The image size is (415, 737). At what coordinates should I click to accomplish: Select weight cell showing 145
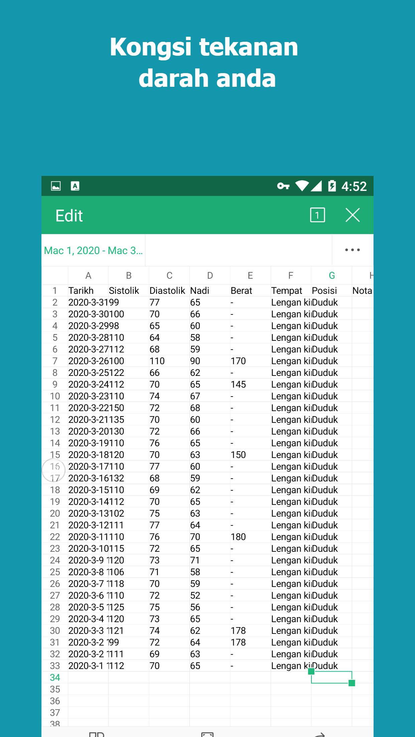[x=250, y=384]
